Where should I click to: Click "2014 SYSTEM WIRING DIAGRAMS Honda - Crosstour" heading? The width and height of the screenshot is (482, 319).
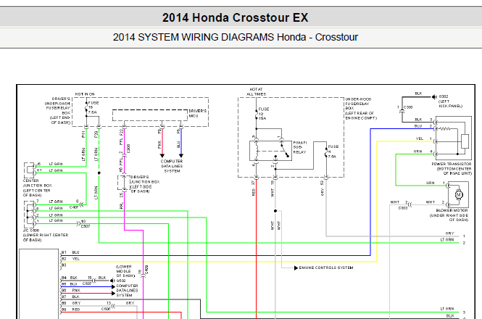[x=235, y=37]
